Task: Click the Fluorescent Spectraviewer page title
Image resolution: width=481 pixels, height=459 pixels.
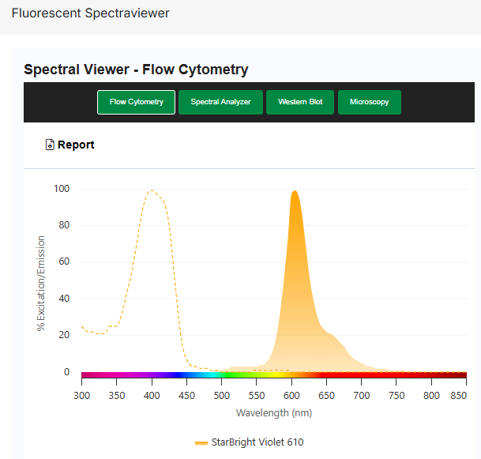Action: (90, 13)
